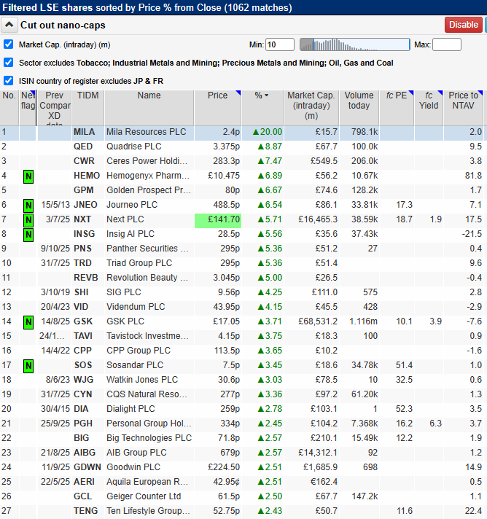Click Next PLC market cap £16,465.3
Viewport: 487px width, 519px height.
(x=318, y=219)
